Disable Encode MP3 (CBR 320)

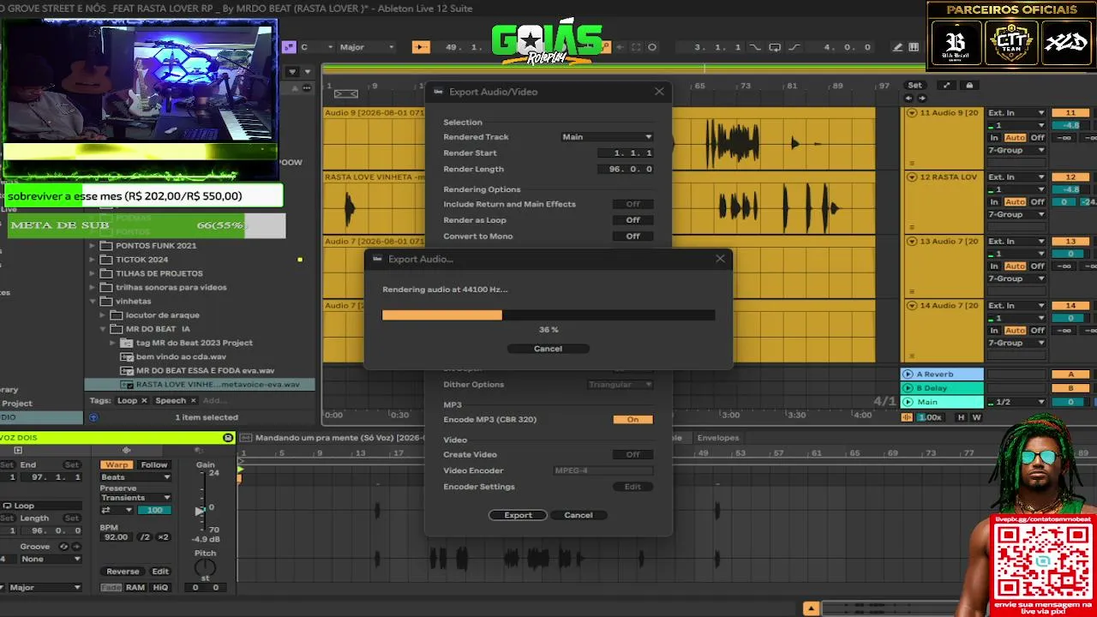click(632, 420)
